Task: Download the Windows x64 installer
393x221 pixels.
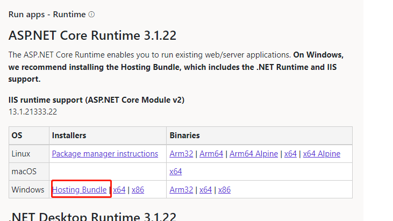Action: click(x=119, y=189)
